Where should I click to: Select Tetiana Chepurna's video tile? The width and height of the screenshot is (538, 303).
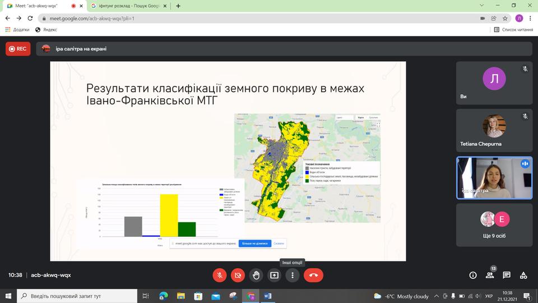(x=493, y=130)
